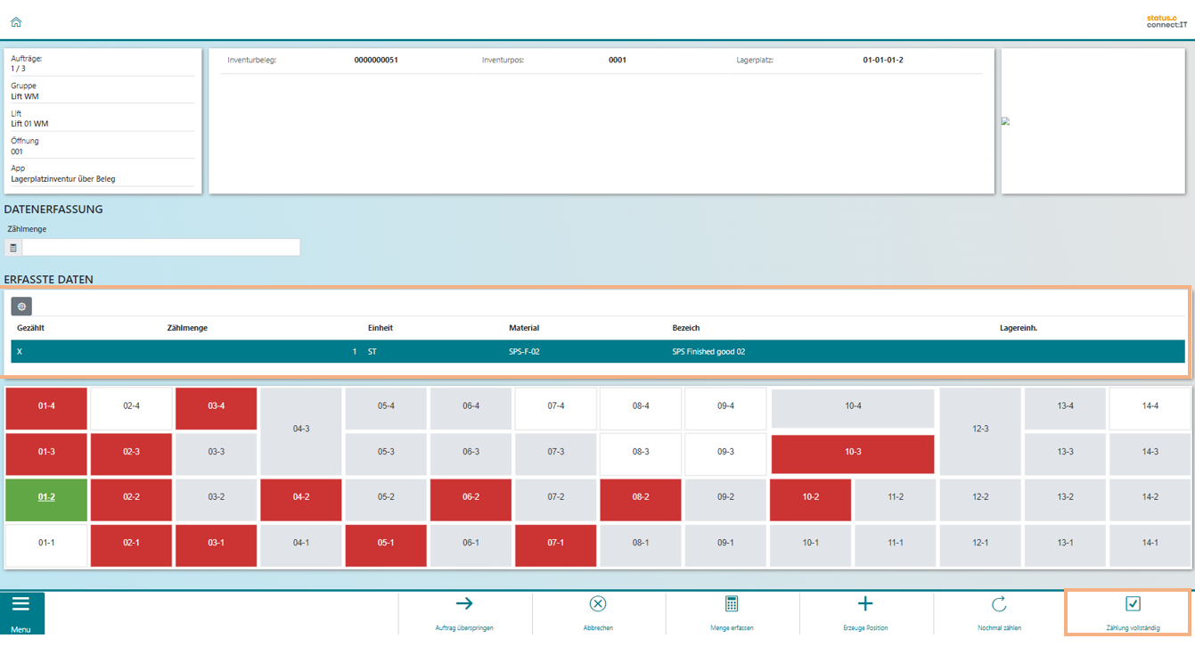Open the table settings gear icon
Viewport: 1195px width, 655px height.
pyautogui.click(x=21, y=307)
